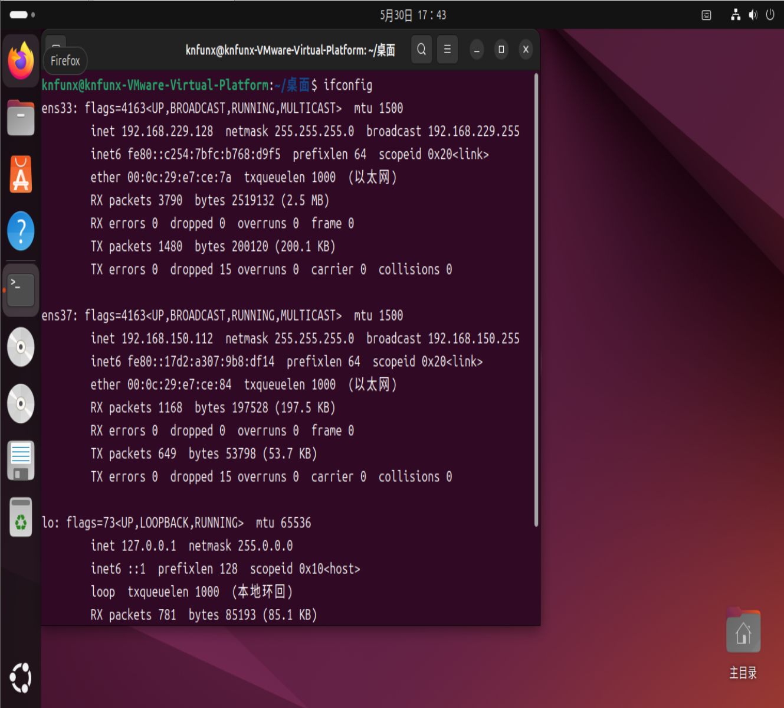The height and width of the screenshot is (708, 784).
Task: Click broadcast 192.168.229.255 text
Action: click(443, 131)
